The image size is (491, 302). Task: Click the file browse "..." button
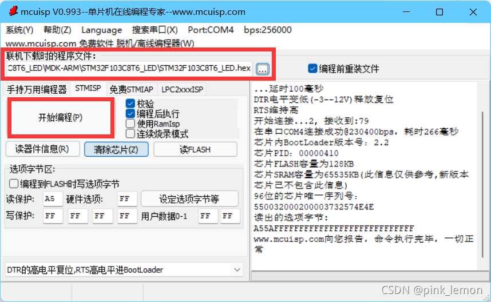coord(263,69)
